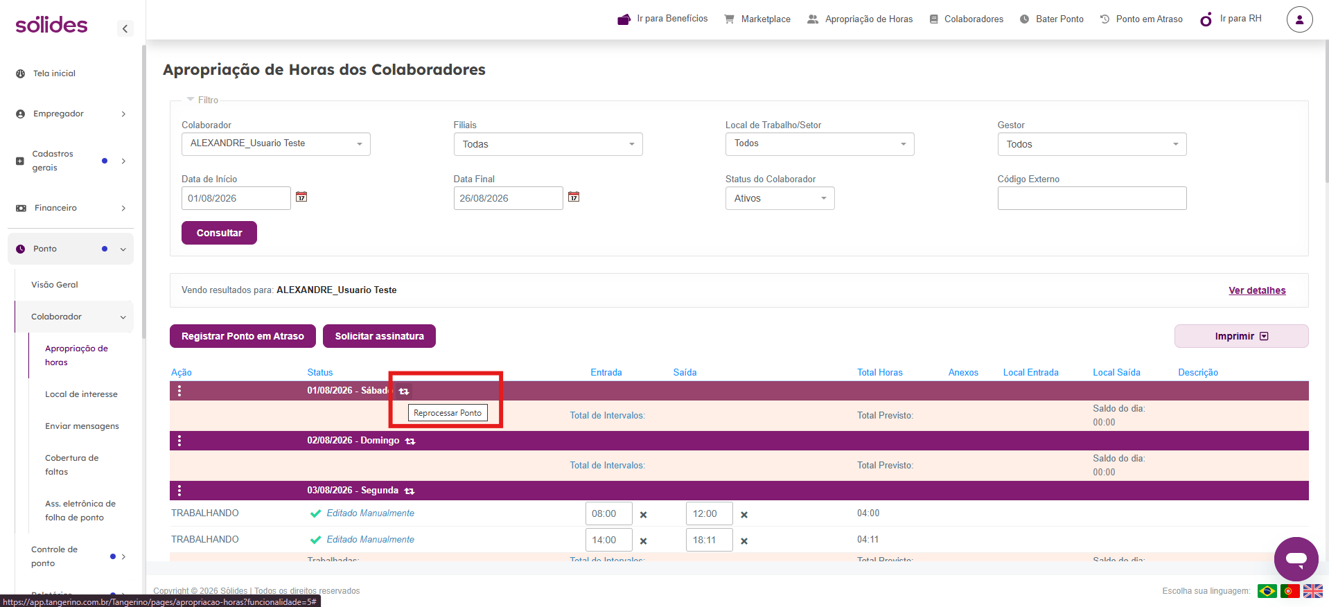This screenshot has height=607, width=1329.
Task: Click the Data de Início date field
Action: coord(236,198)
